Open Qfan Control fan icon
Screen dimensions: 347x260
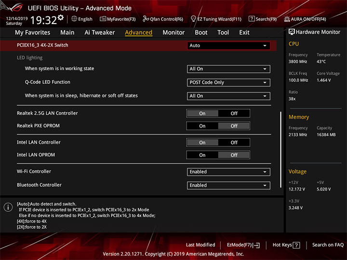click(x=146, y=19)
